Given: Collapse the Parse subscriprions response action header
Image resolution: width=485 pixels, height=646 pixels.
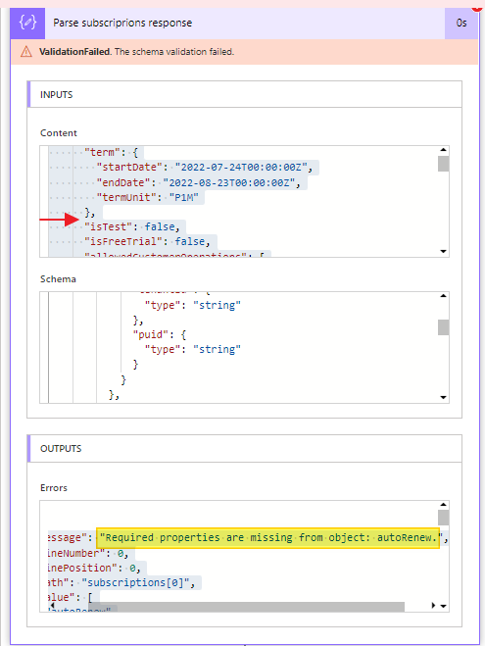Looking at the screenshot, I should pos(245,24).
